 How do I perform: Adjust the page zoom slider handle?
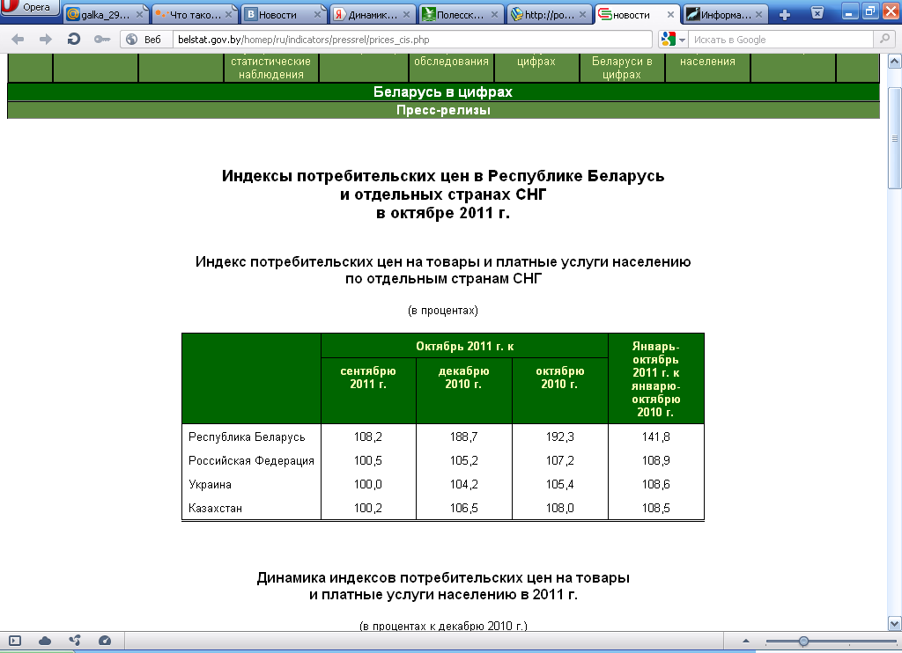point(803,641)
